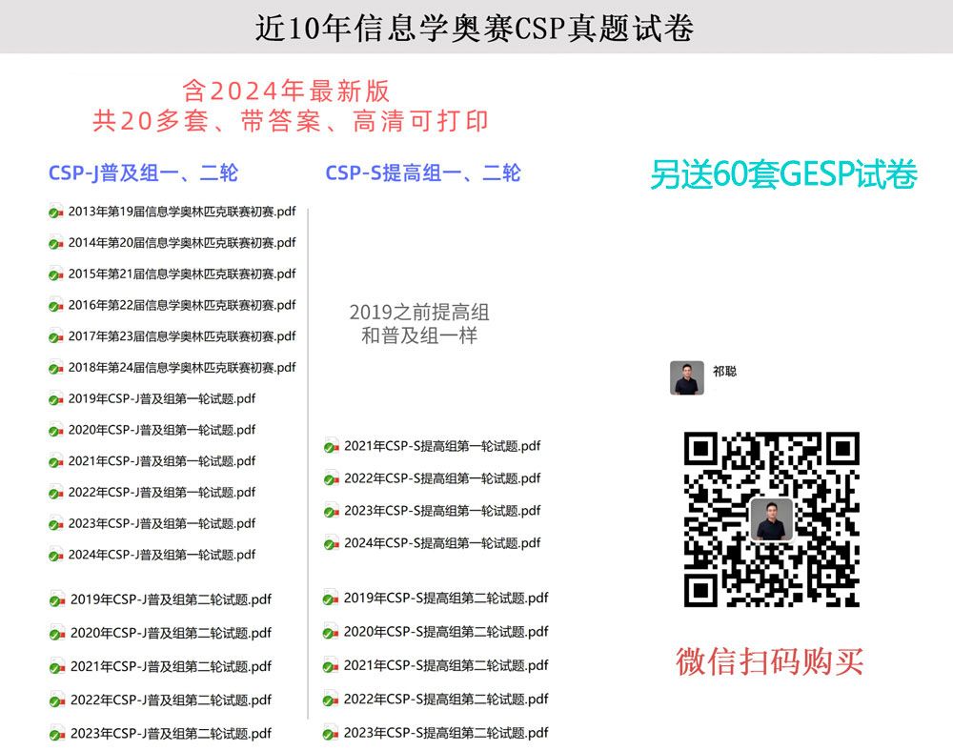Click the note 2019之前提高组
The image size is (953, 751).
(x=419, y=313)
